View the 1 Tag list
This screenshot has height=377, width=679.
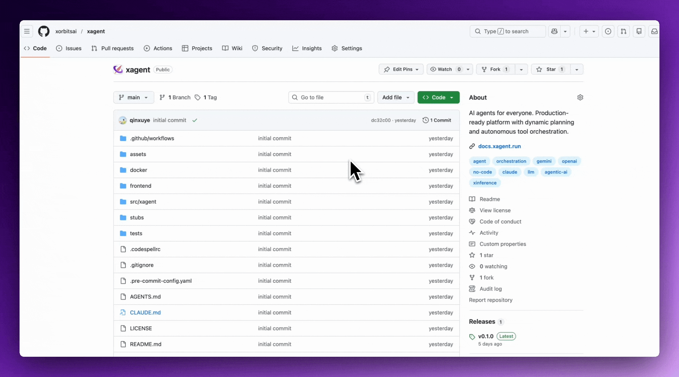(206, 97)
